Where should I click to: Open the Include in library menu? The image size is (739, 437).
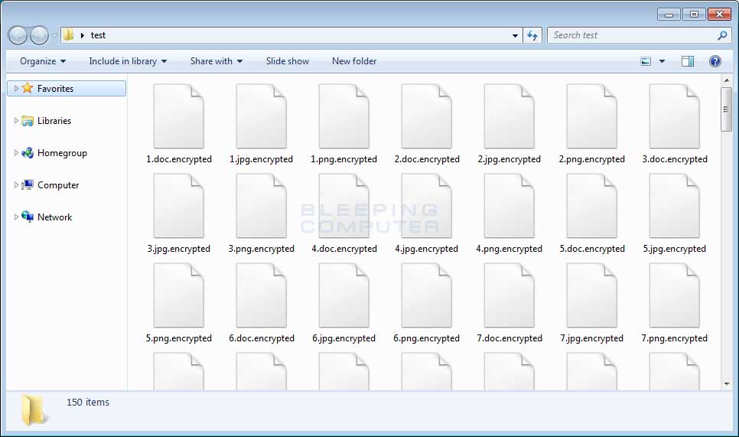pos(128,61)
